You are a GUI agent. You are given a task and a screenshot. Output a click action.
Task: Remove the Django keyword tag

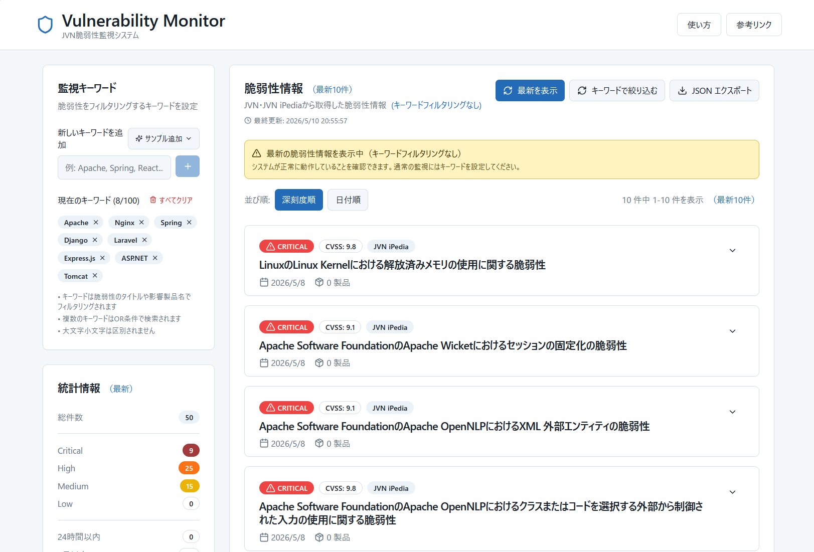[x=95, y=240]
